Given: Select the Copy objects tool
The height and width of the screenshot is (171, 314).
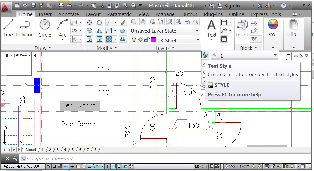Looking at the screenshot, I should (89, 31).
